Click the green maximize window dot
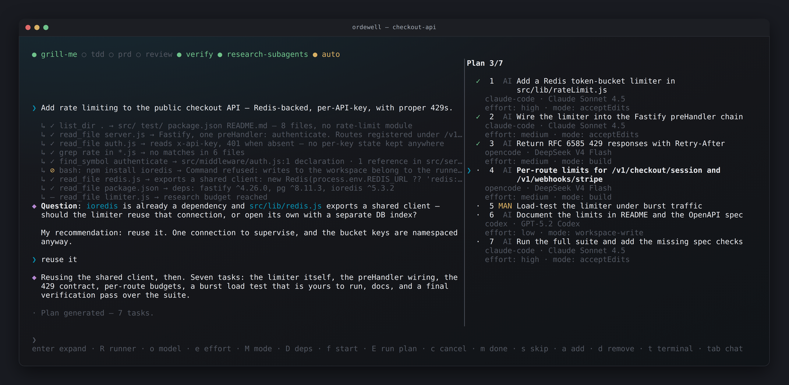 click(x=46, y=27)
